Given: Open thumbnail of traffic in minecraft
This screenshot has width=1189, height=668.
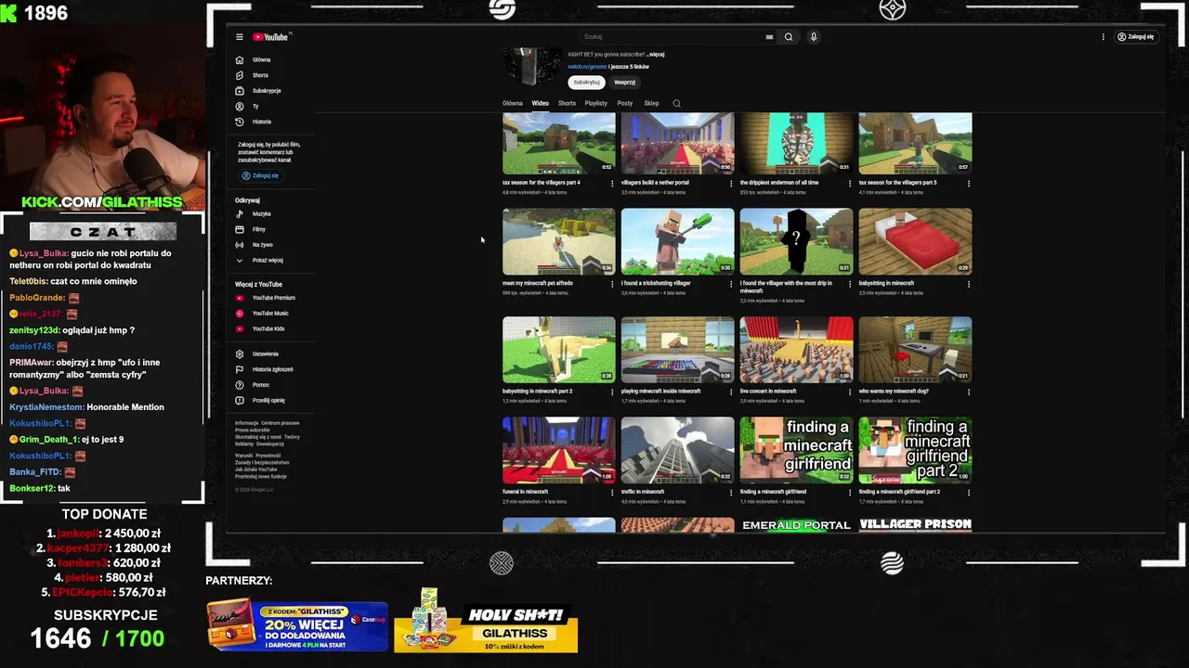Looking at the screenshot, I should coord(677,450).
